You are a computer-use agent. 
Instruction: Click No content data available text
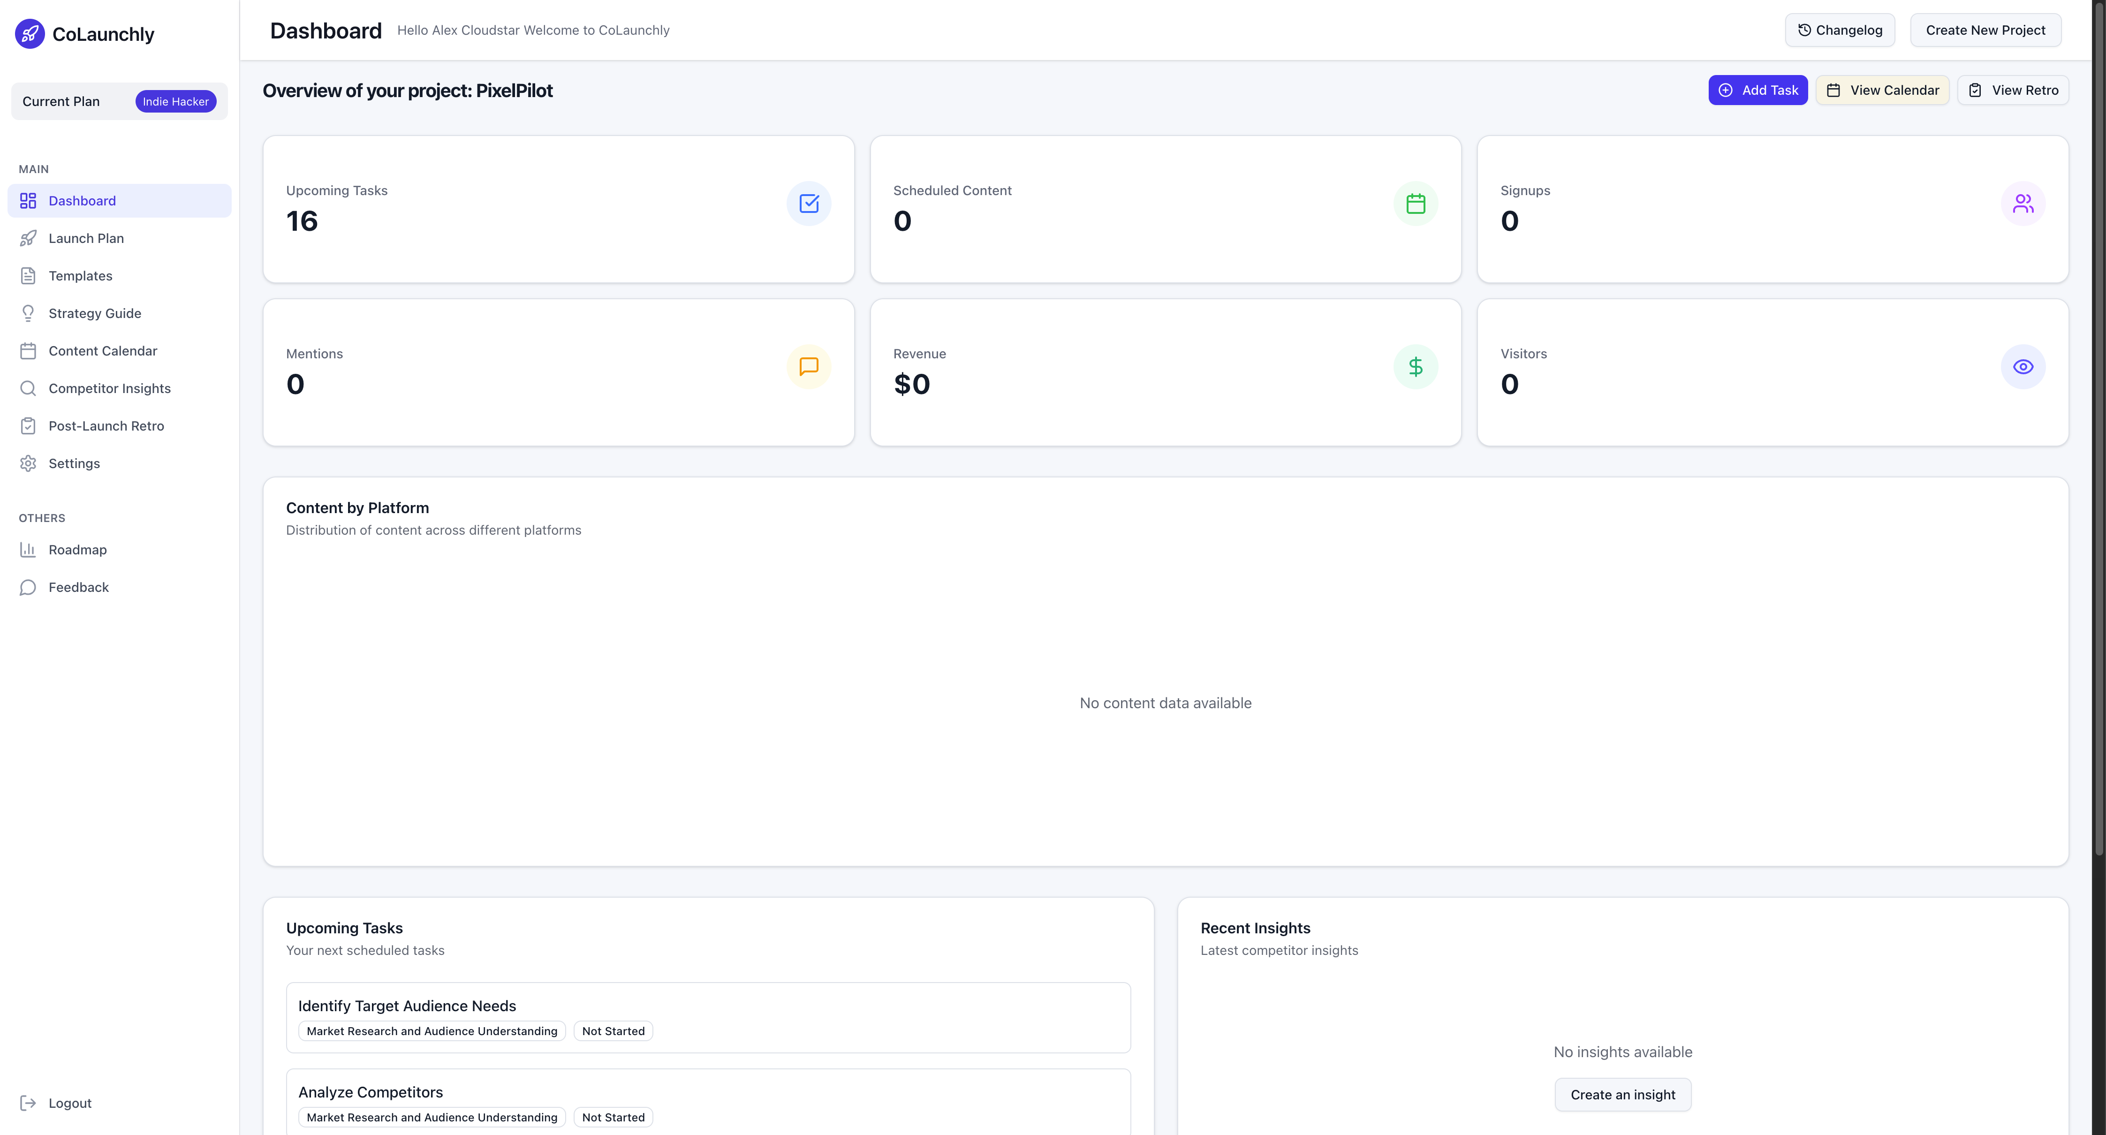pyautogui.click(x=1165, y=703)
